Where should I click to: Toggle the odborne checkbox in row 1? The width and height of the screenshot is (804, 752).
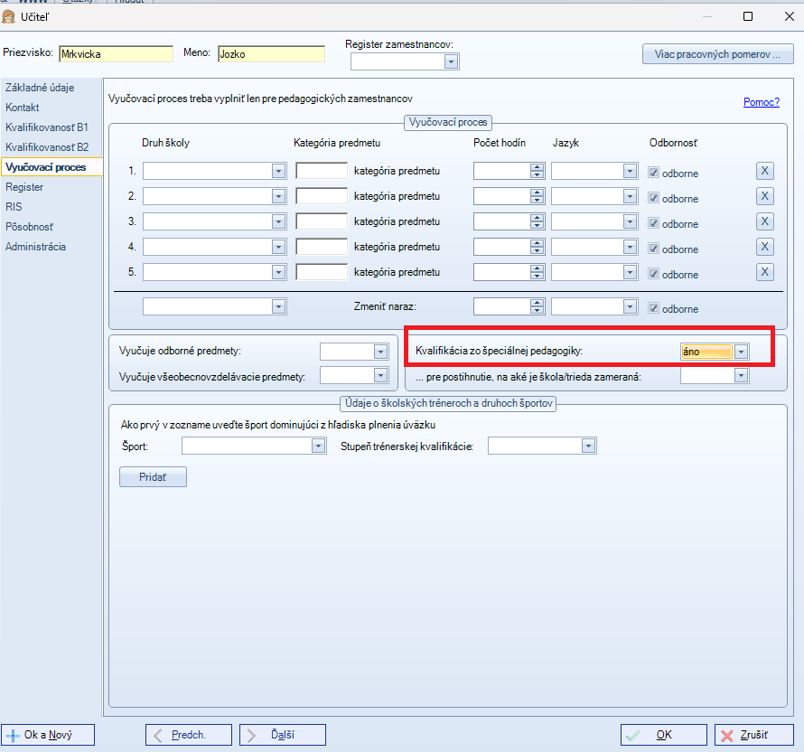click(654, 173)
